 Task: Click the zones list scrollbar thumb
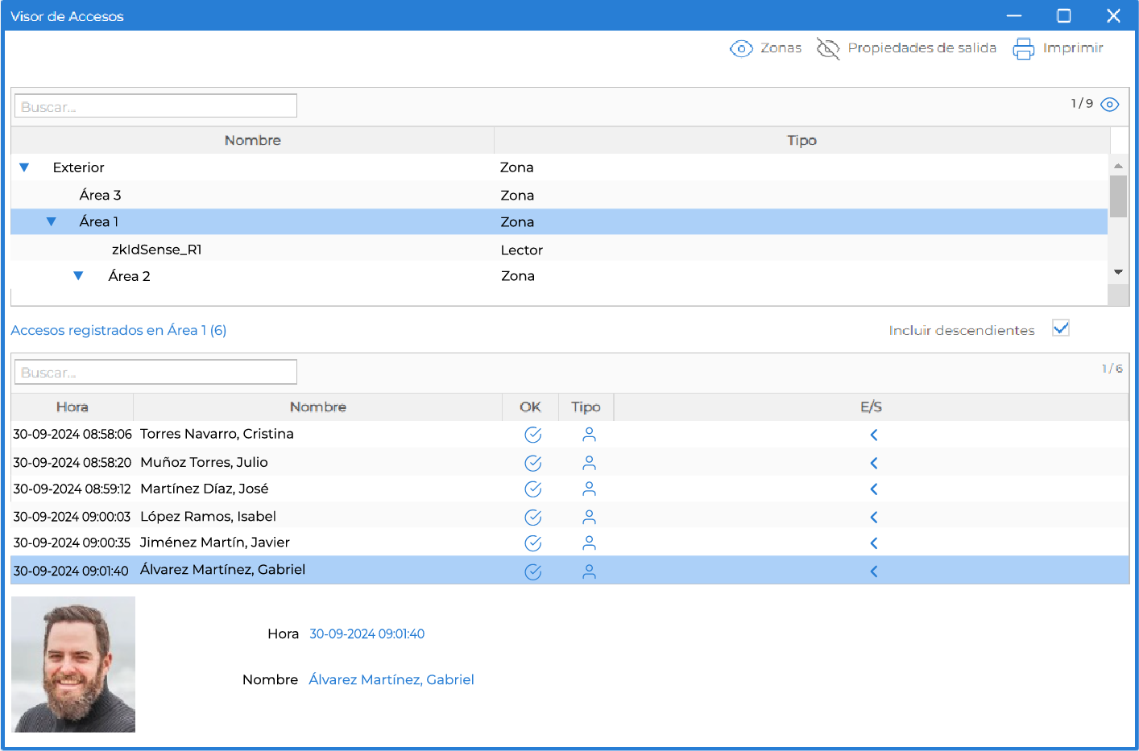point(1118,196)
